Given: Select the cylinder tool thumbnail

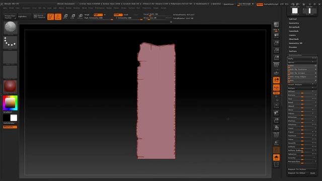Looking at the screenshot, I should 309,11.
